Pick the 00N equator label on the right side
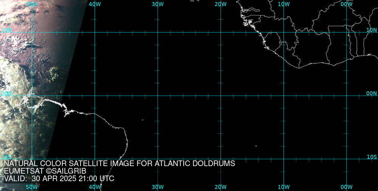Viewport: 378px width, 191px height. [372, 94]
